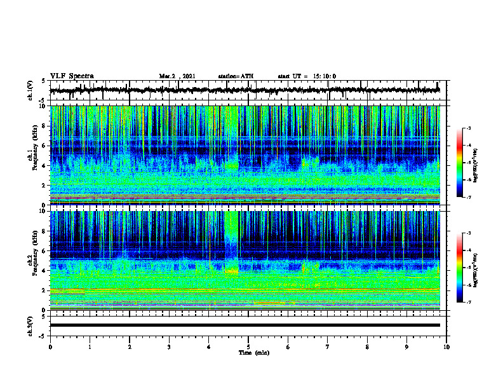Click the ch.2 spectrogram panel
Image resolution: width=503 pixels, height=389 pixels.
245,261
